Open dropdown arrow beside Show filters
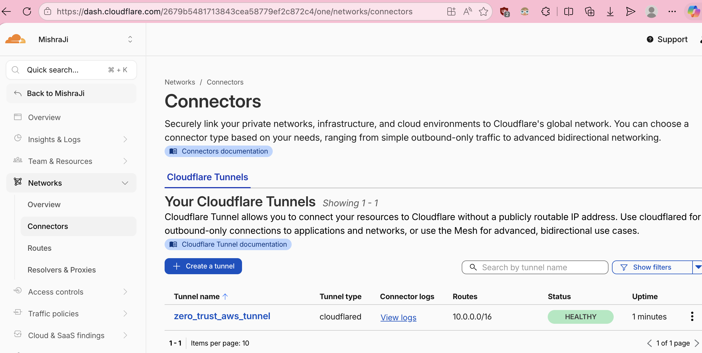Image resolution: width=702 pixels, height=353 pixels. click(x=698, y=267)
